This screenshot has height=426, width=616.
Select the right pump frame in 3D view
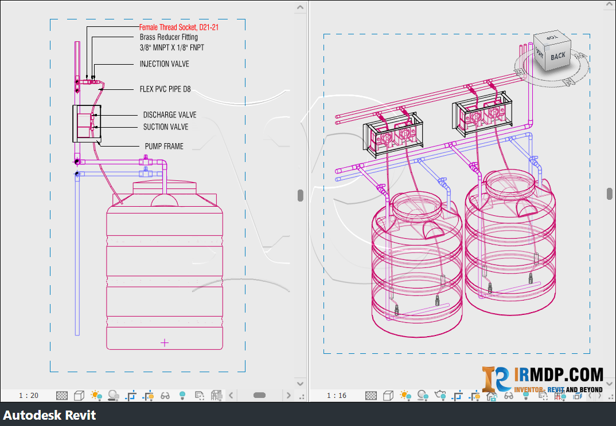click(x=482, y=114)
